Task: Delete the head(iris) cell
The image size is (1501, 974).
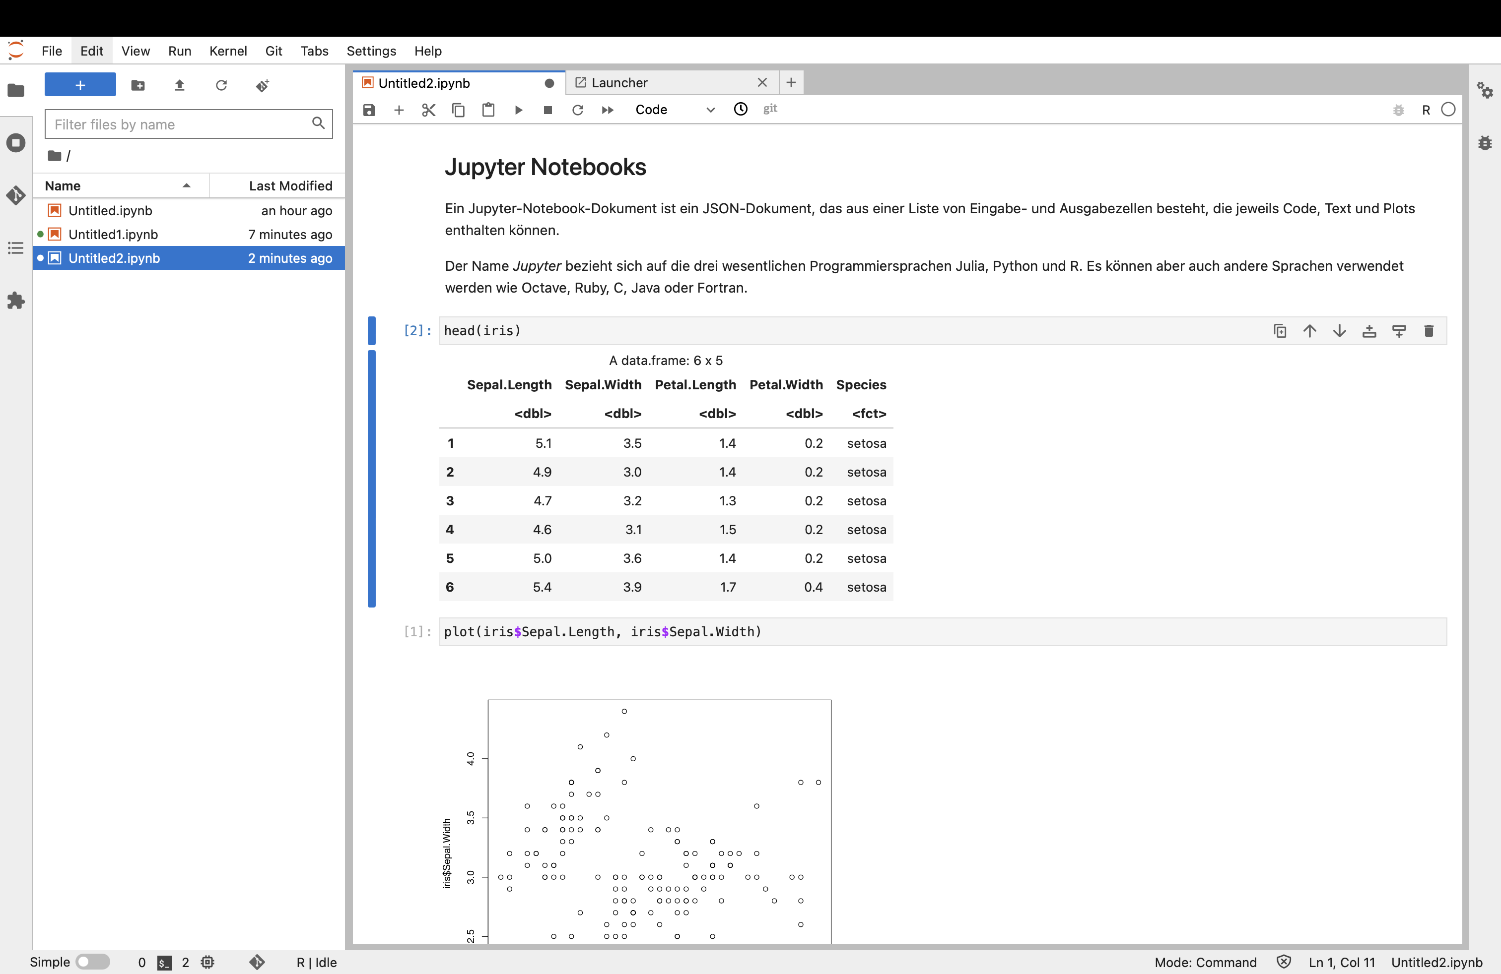Action: point(1429,331)
